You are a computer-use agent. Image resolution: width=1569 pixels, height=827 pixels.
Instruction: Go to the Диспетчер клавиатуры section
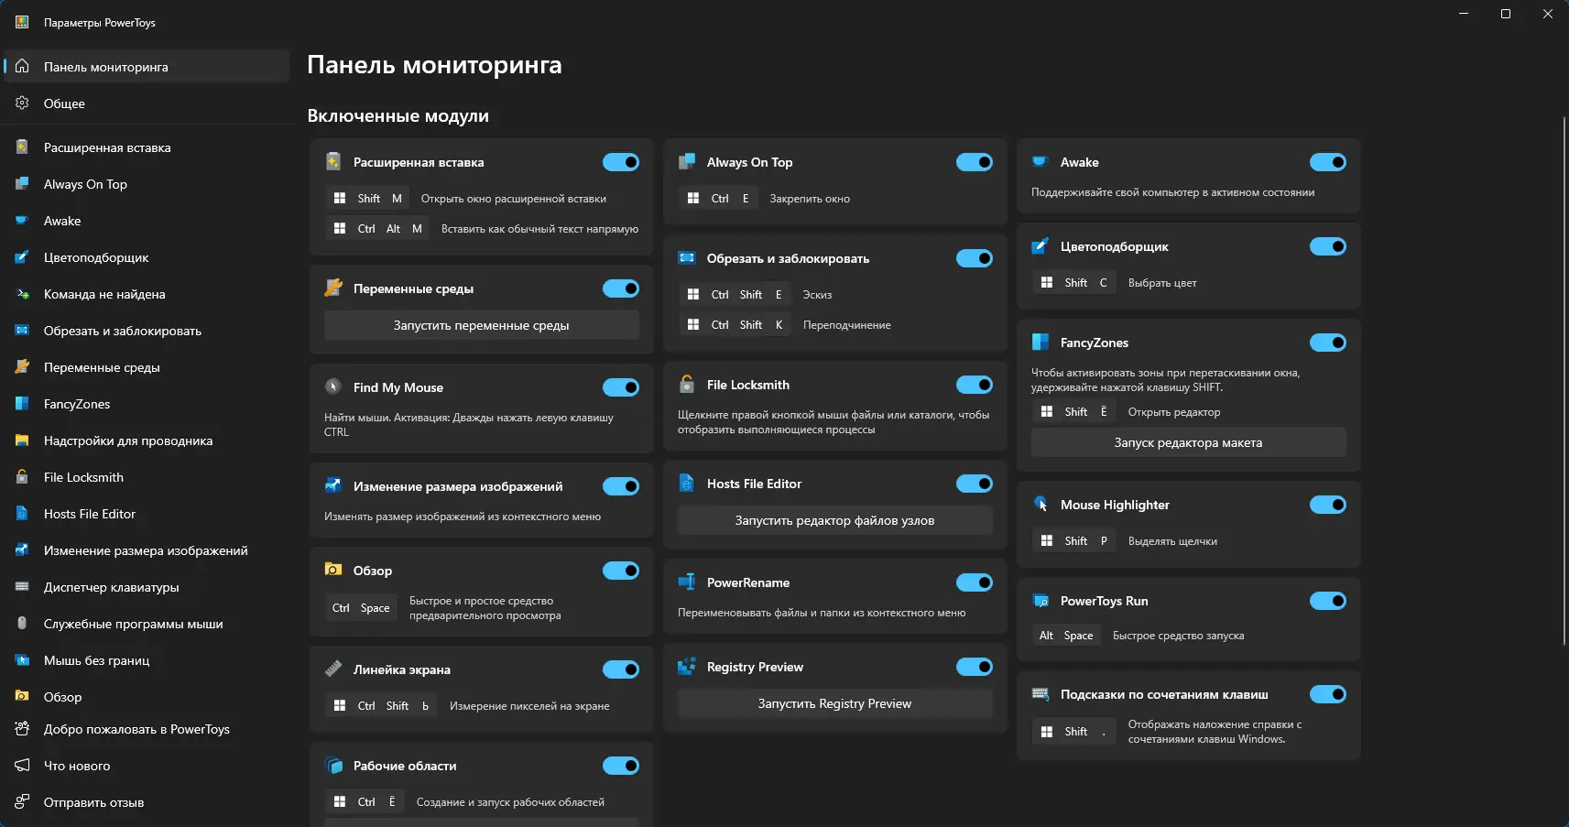111,587
